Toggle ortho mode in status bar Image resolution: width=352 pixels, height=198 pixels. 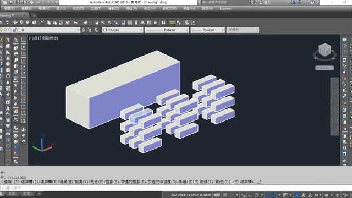[250, 195]
